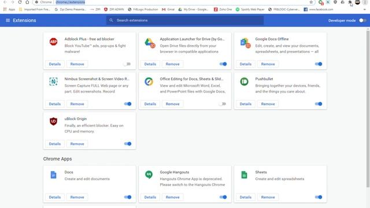Screen dimensions: 370x208
Task: Click the uBlock Origin shield icon
Action: [x=53, y=121]
